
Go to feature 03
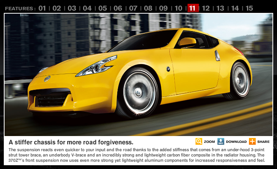72,8
